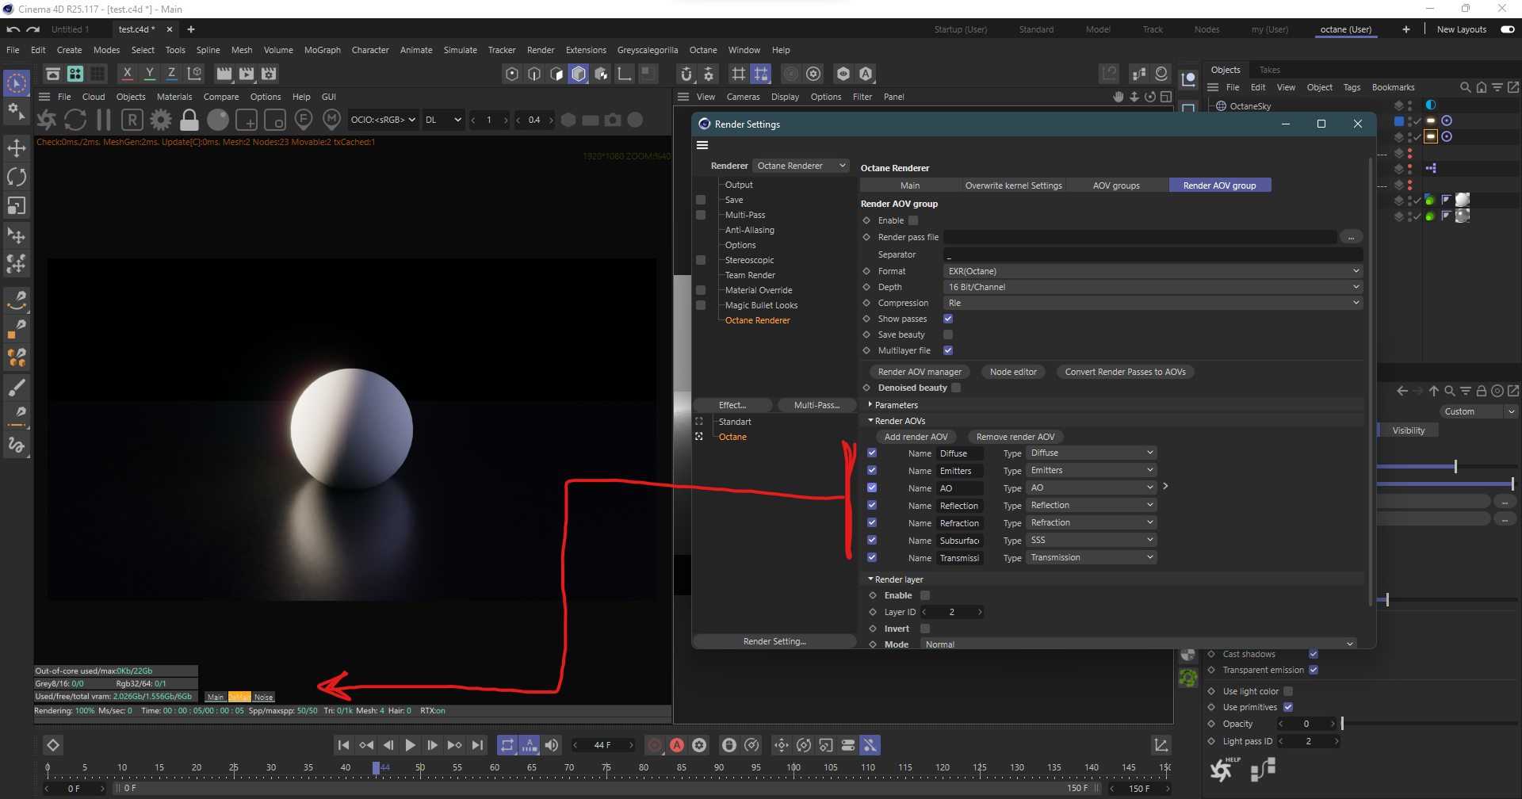This screenshot has height=799, width=1522.
Task: Select the Rotate tool in left toolbar
Action: click(16, 177)
